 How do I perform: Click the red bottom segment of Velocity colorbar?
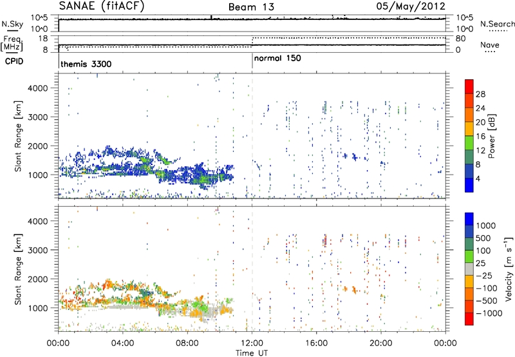469,319
